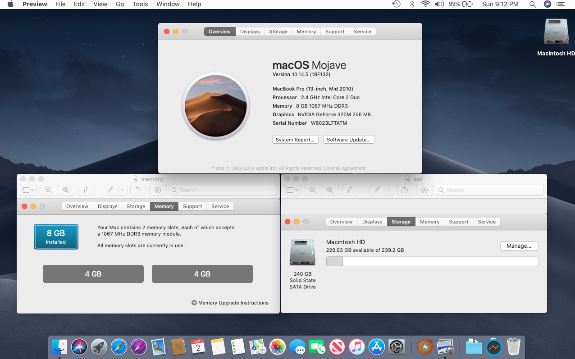Open Photos app in the Dock
Image resolution: width=575 pixels, height=359 pixels.
(x=278, y=347)
